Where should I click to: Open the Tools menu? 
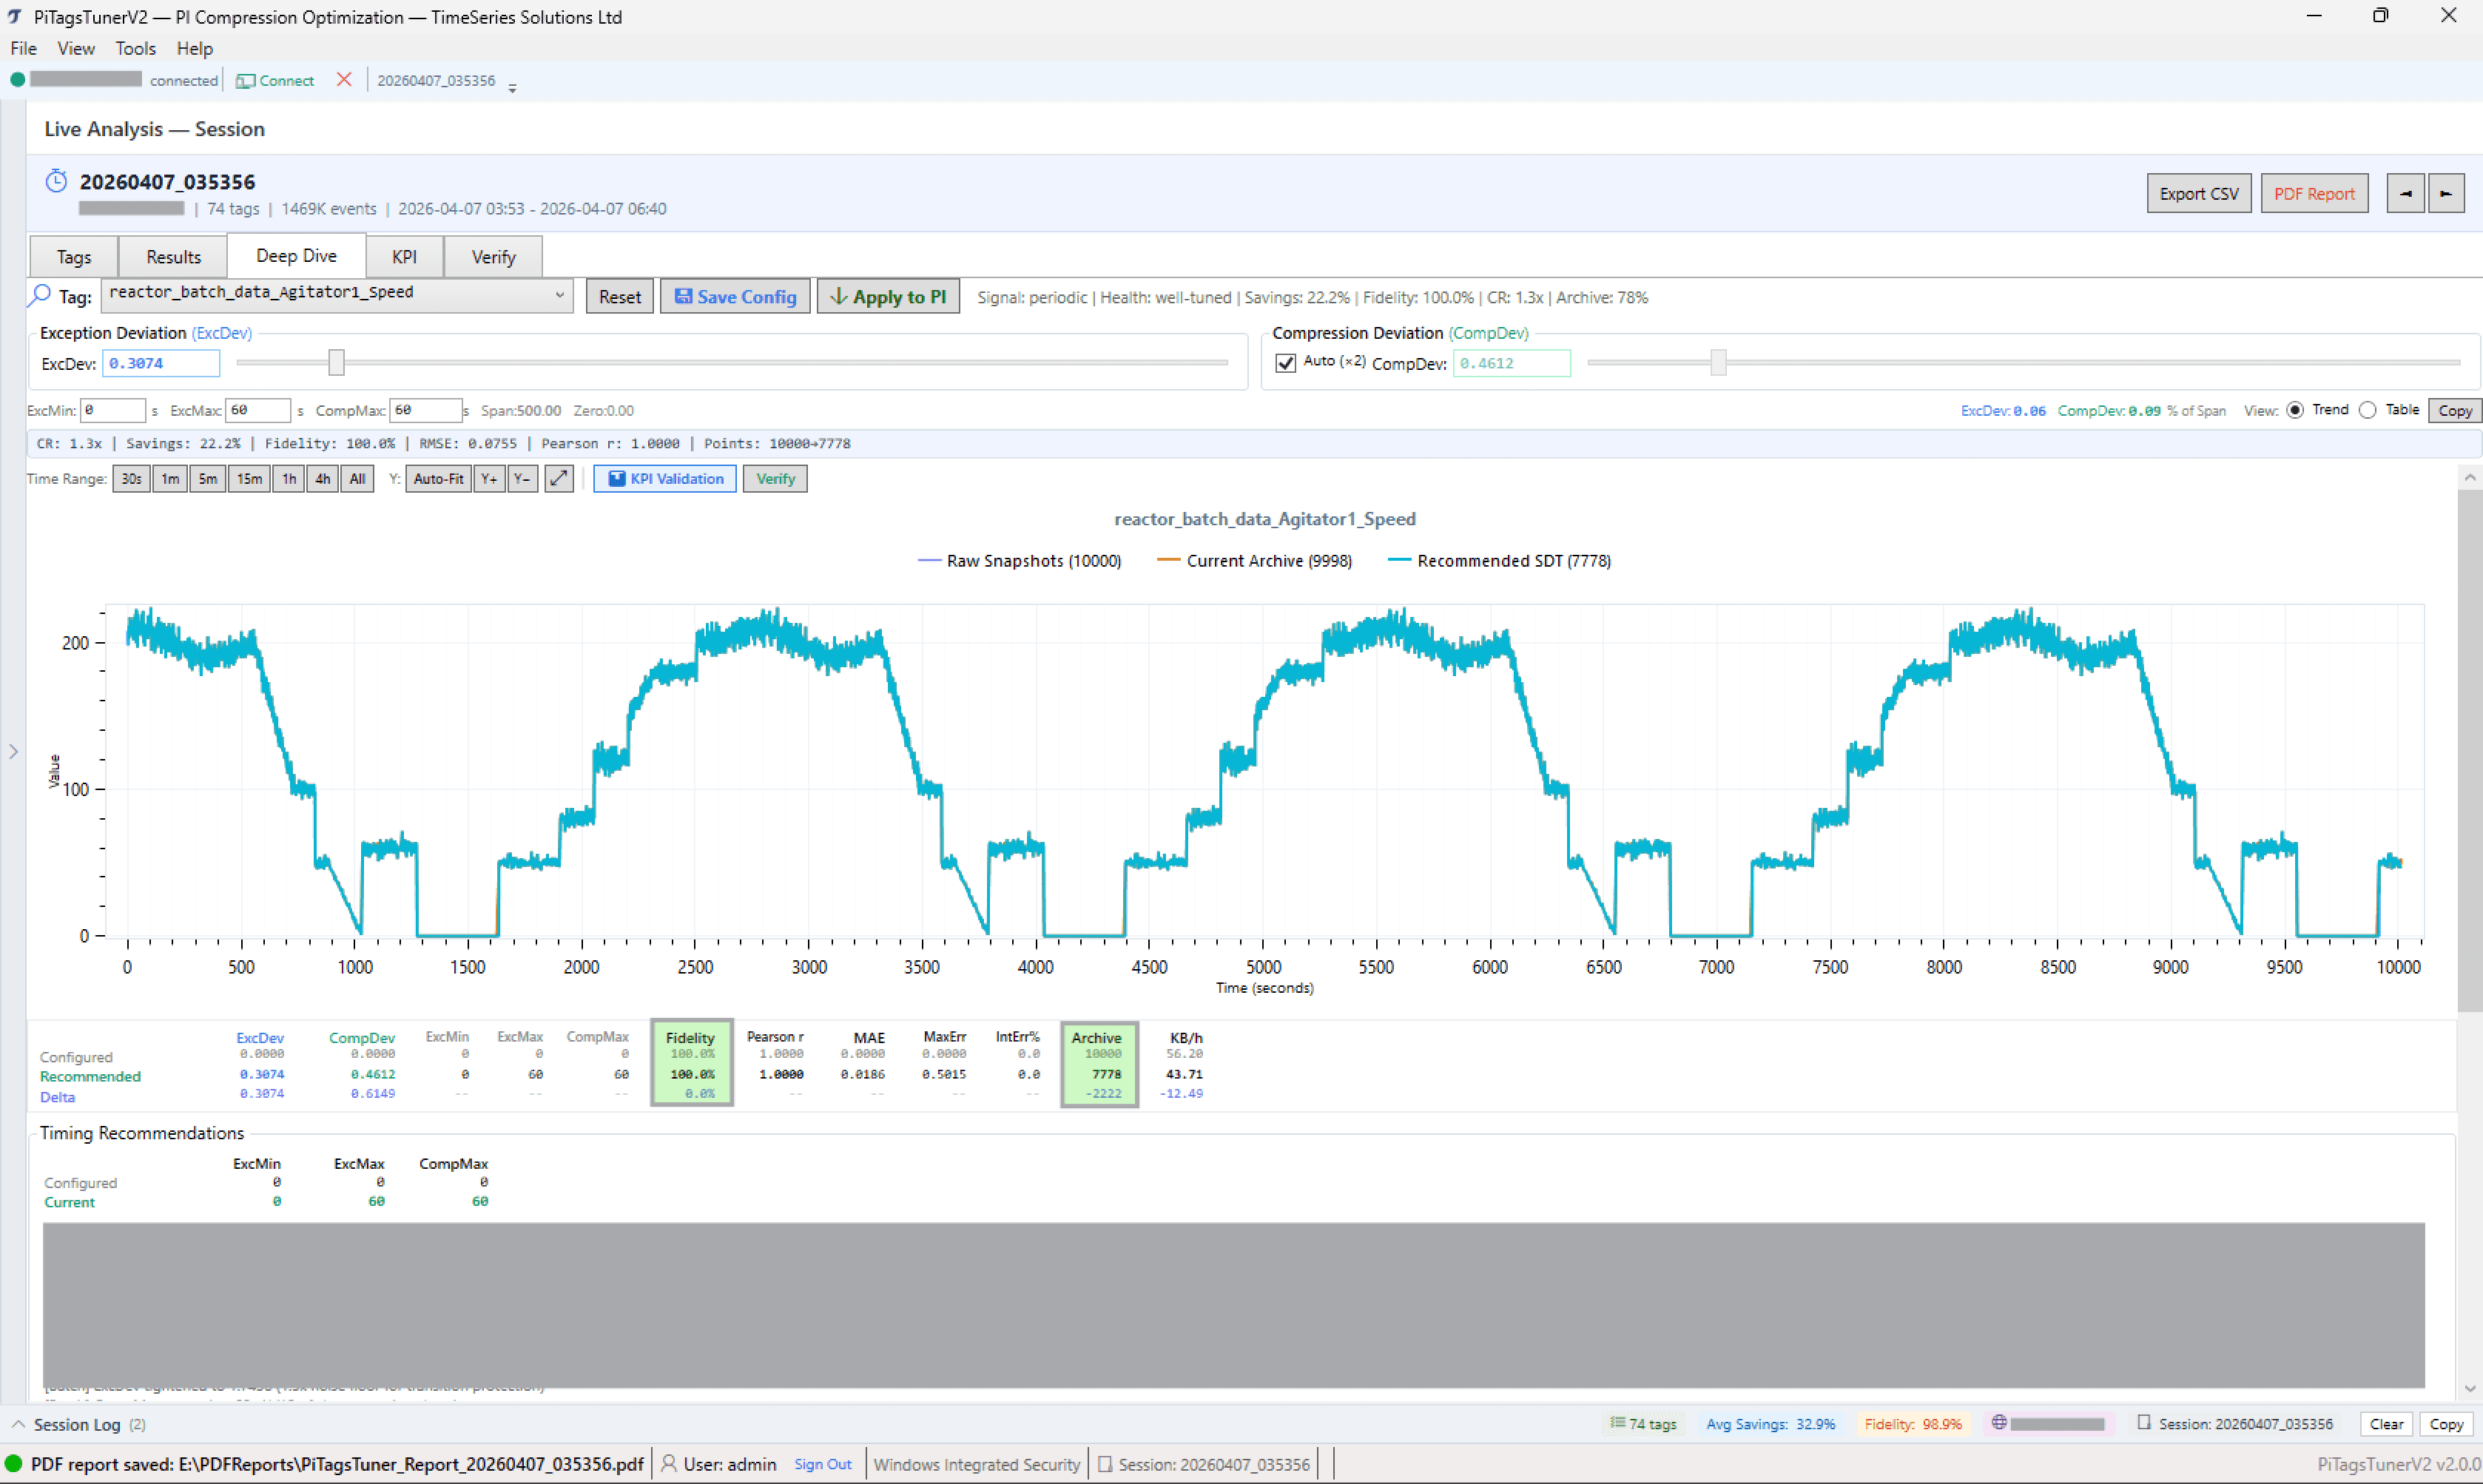135,48
